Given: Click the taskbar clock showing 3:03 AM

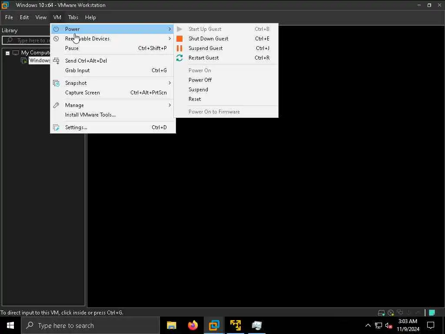Looking at the screenshot, I should (408, 325).
